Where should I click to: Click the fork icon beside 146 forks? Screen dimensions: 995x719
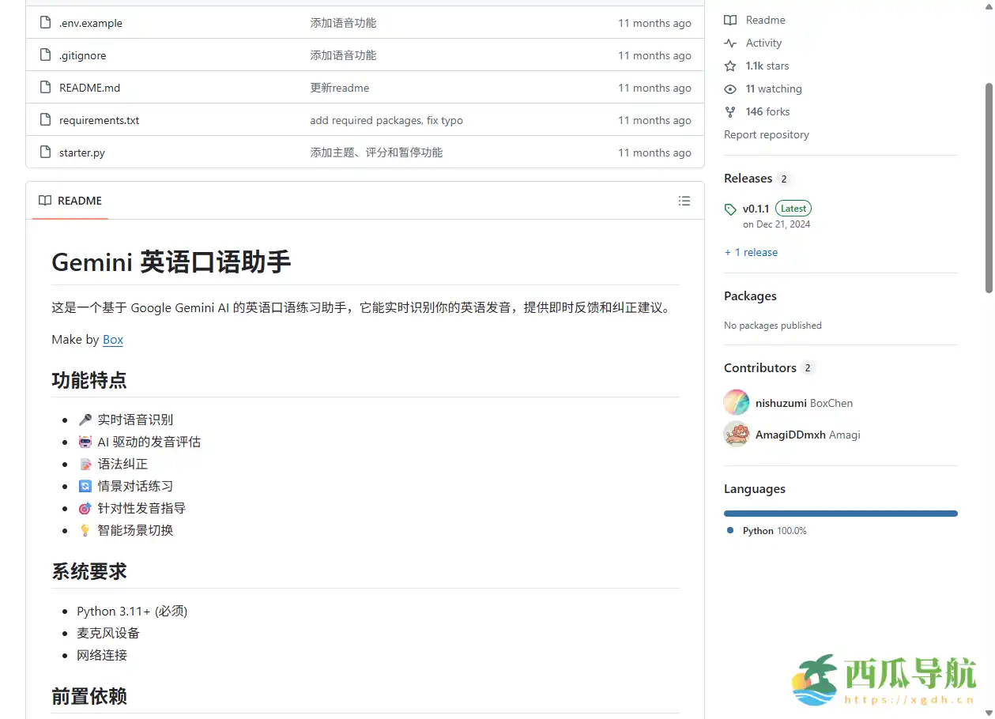[730, 111]
